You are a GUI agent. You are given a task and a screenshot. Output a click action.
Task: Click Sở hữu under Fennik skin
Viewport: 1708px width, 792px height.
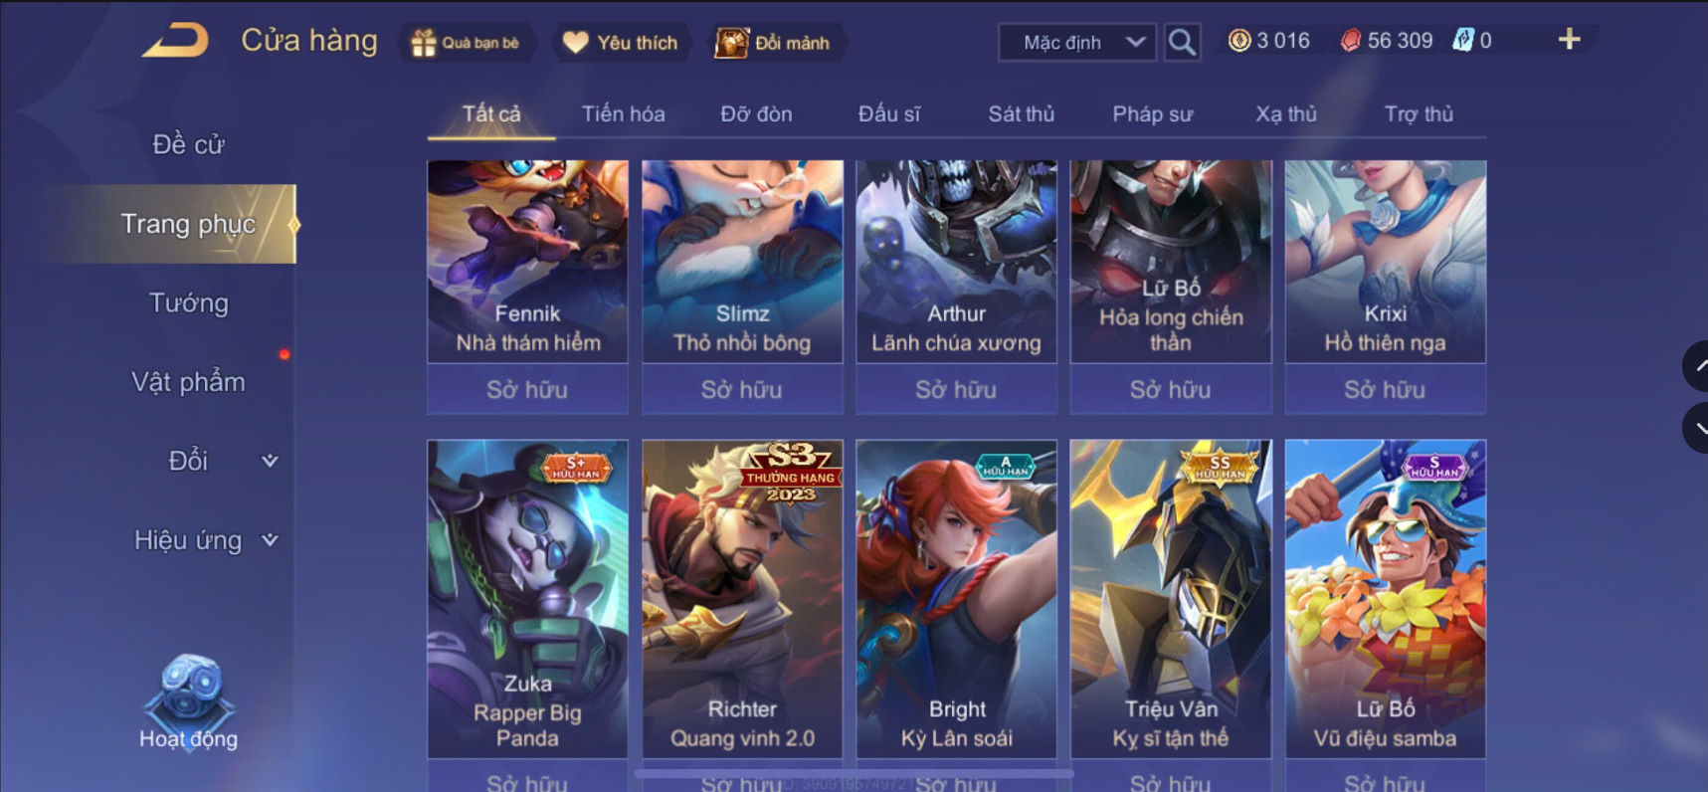pos(527,389)
